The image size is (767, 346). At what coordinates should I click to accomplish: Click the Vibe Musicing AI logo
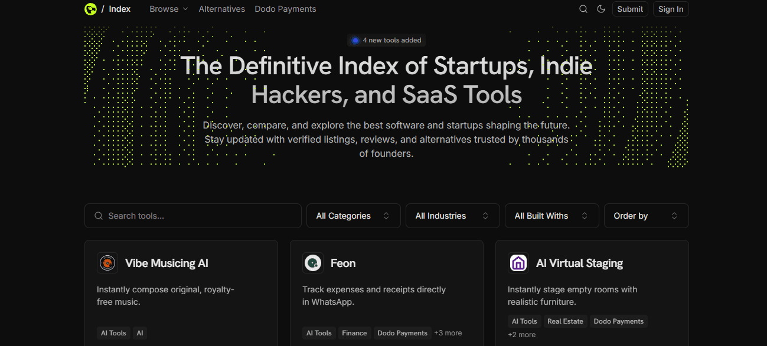[107, 263]
